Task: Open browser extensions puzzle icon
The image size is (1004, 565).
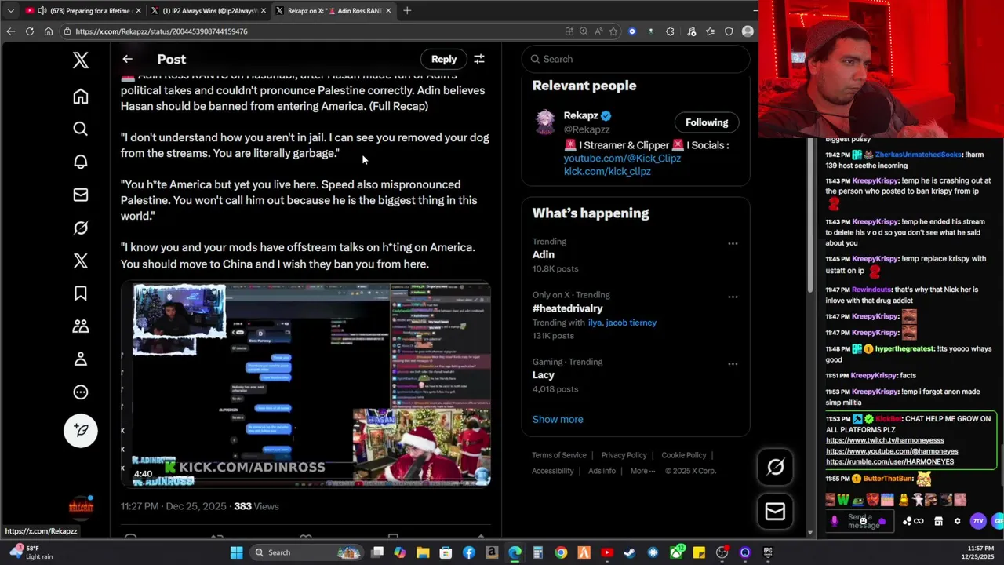Action: tap(670, 31)
